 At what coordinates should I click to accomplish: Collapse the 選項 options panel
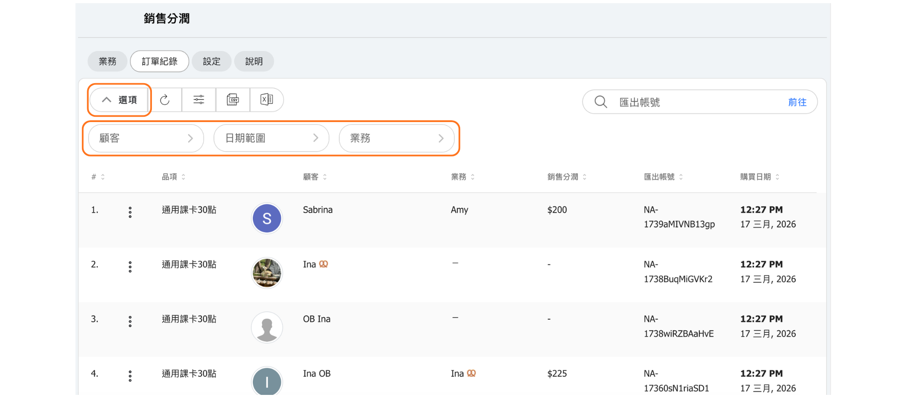pos(120,100)
